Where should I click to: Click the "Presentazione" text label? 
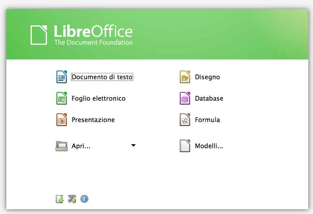coord(93,120)
